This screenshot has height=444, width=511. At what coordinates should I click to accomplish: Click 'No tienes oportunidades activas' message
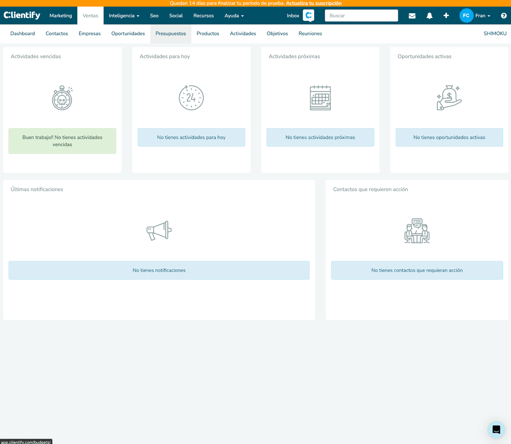449,137
